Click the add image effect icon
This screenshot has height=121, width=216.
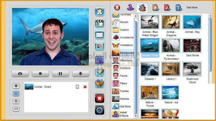pos(156,7)
